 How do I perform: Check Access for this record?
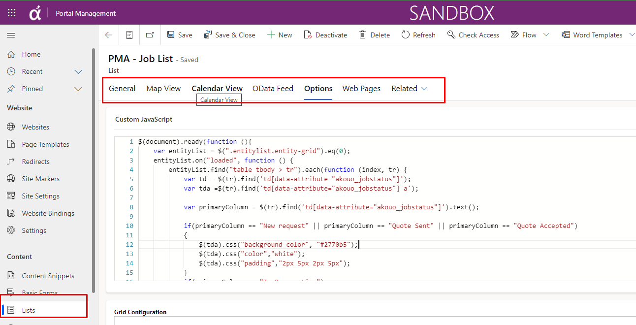[x=473, y=34]
